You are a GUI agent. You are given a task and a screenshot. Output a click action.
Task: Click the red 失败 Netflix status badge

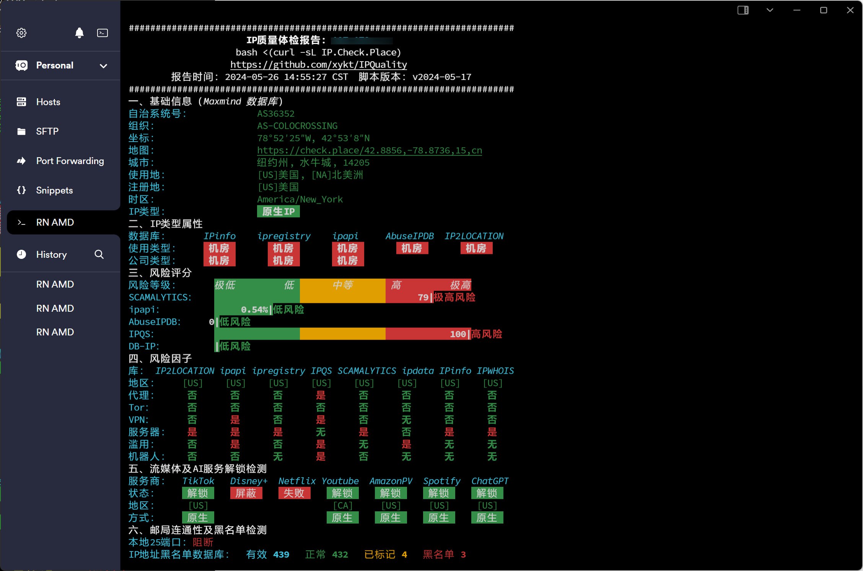(x=294, y=493)
